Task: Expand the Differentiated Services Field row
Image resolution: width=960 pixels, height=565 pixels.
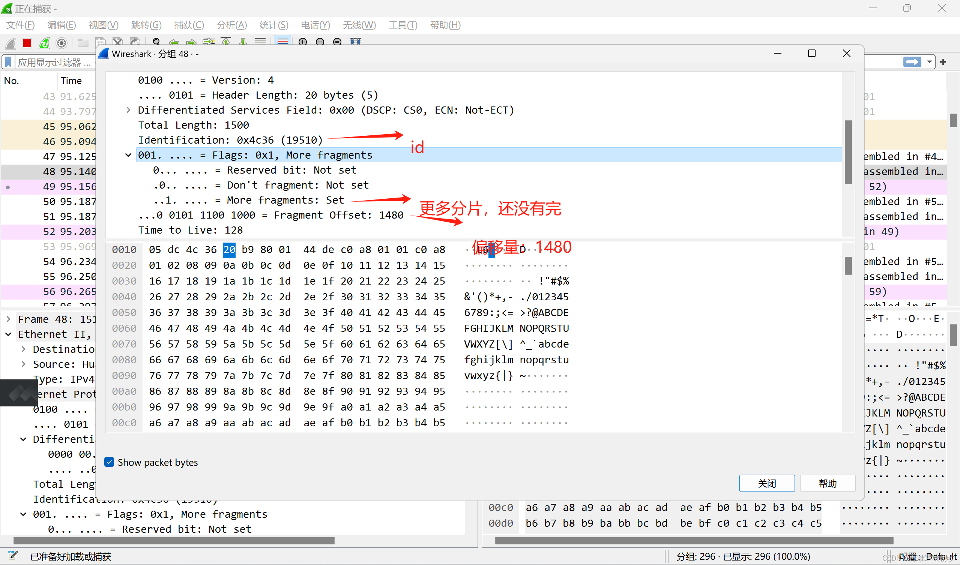Action: 128,110
